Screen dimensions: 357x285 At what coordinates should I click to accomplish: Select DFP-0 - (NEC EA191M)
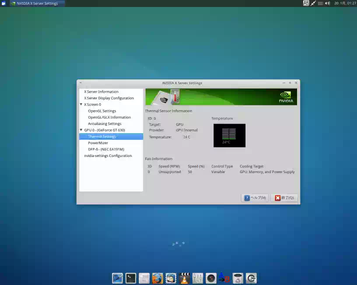[x=106, y=149]
